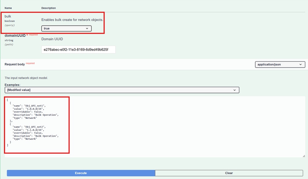
Task: Click the 'Domain UUID' description text
Action: click(x=52, y=39)
